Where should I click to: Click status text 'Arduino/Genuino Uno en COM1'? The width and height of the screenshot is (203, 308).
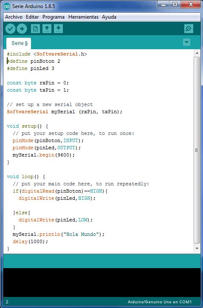click(x=160, y=302)
